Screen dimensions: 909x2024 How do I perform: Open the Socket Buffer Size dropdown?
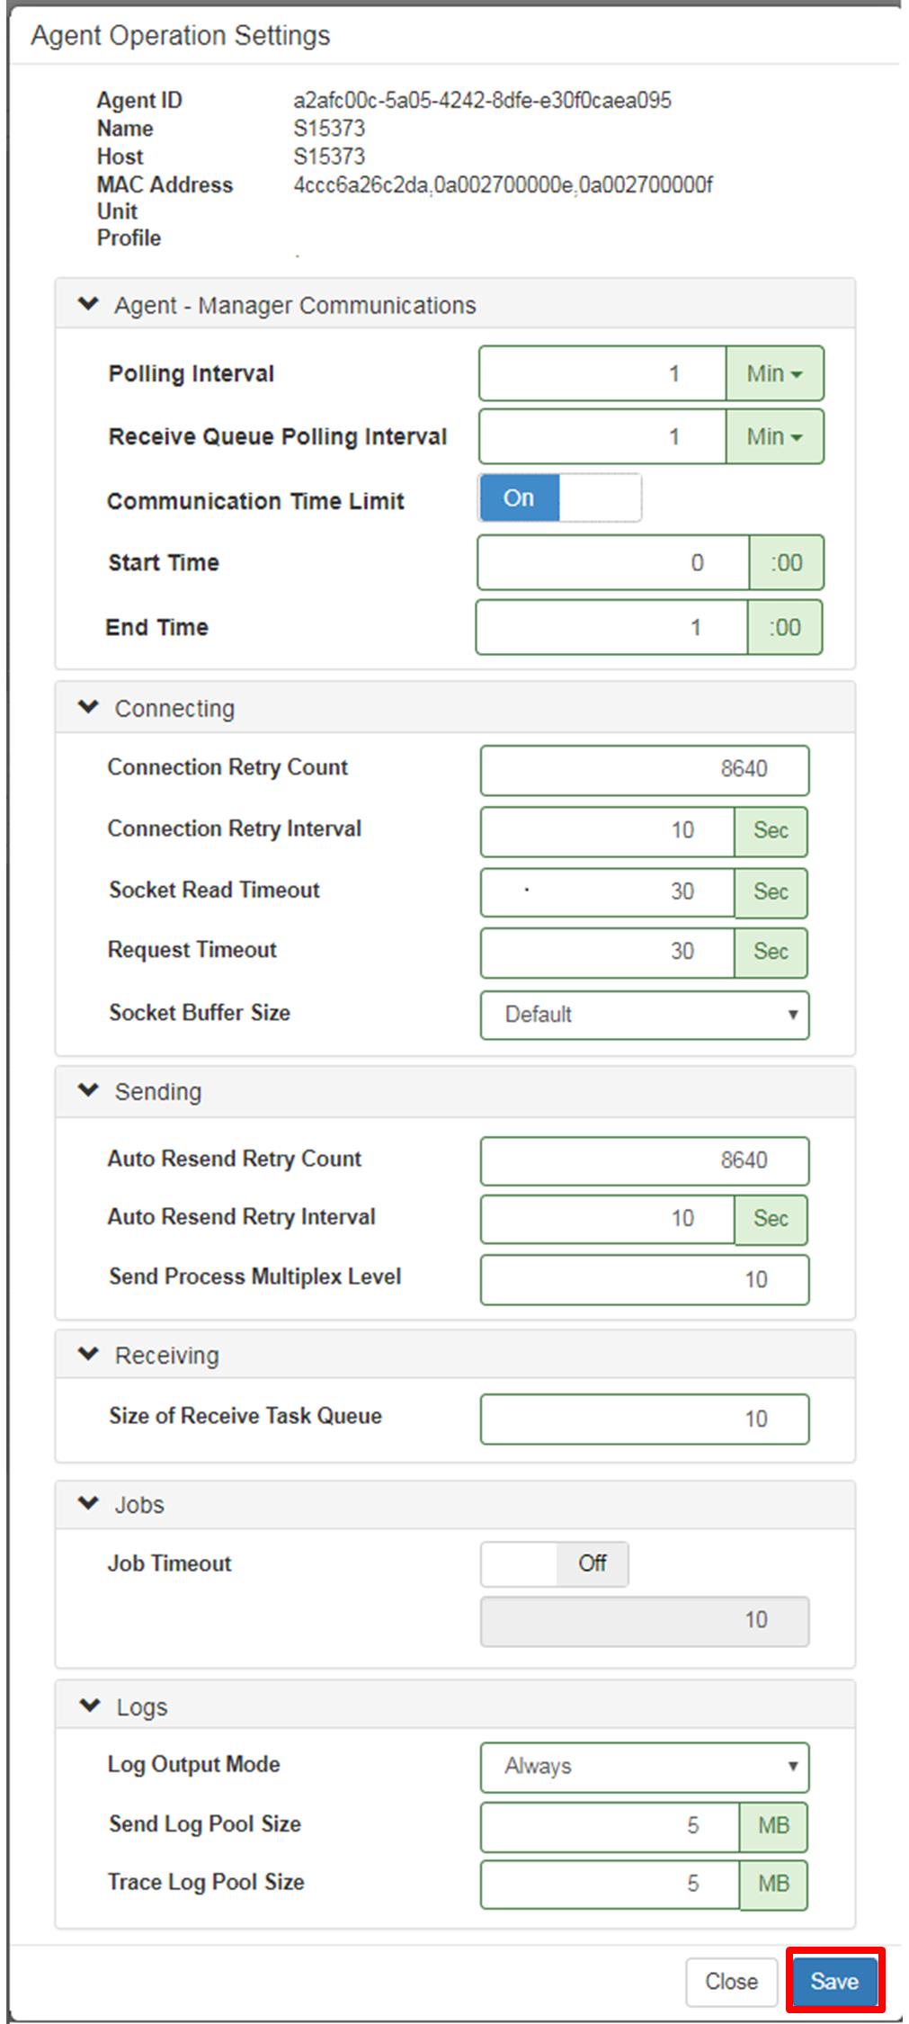[x=645, y=1015]
